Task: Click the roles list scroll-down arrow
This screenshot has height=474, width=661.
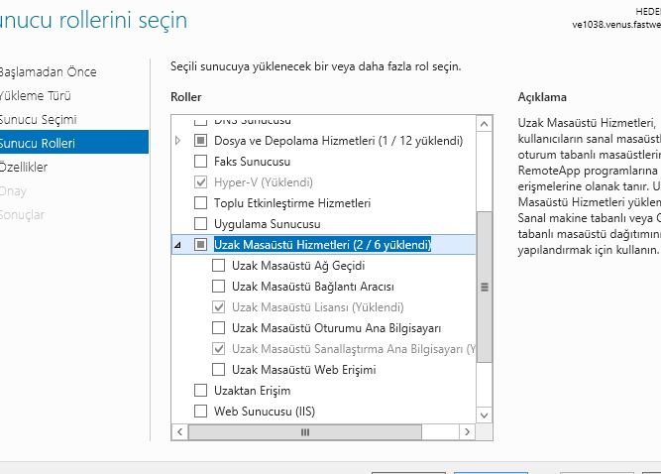Action: pos(485,414)
